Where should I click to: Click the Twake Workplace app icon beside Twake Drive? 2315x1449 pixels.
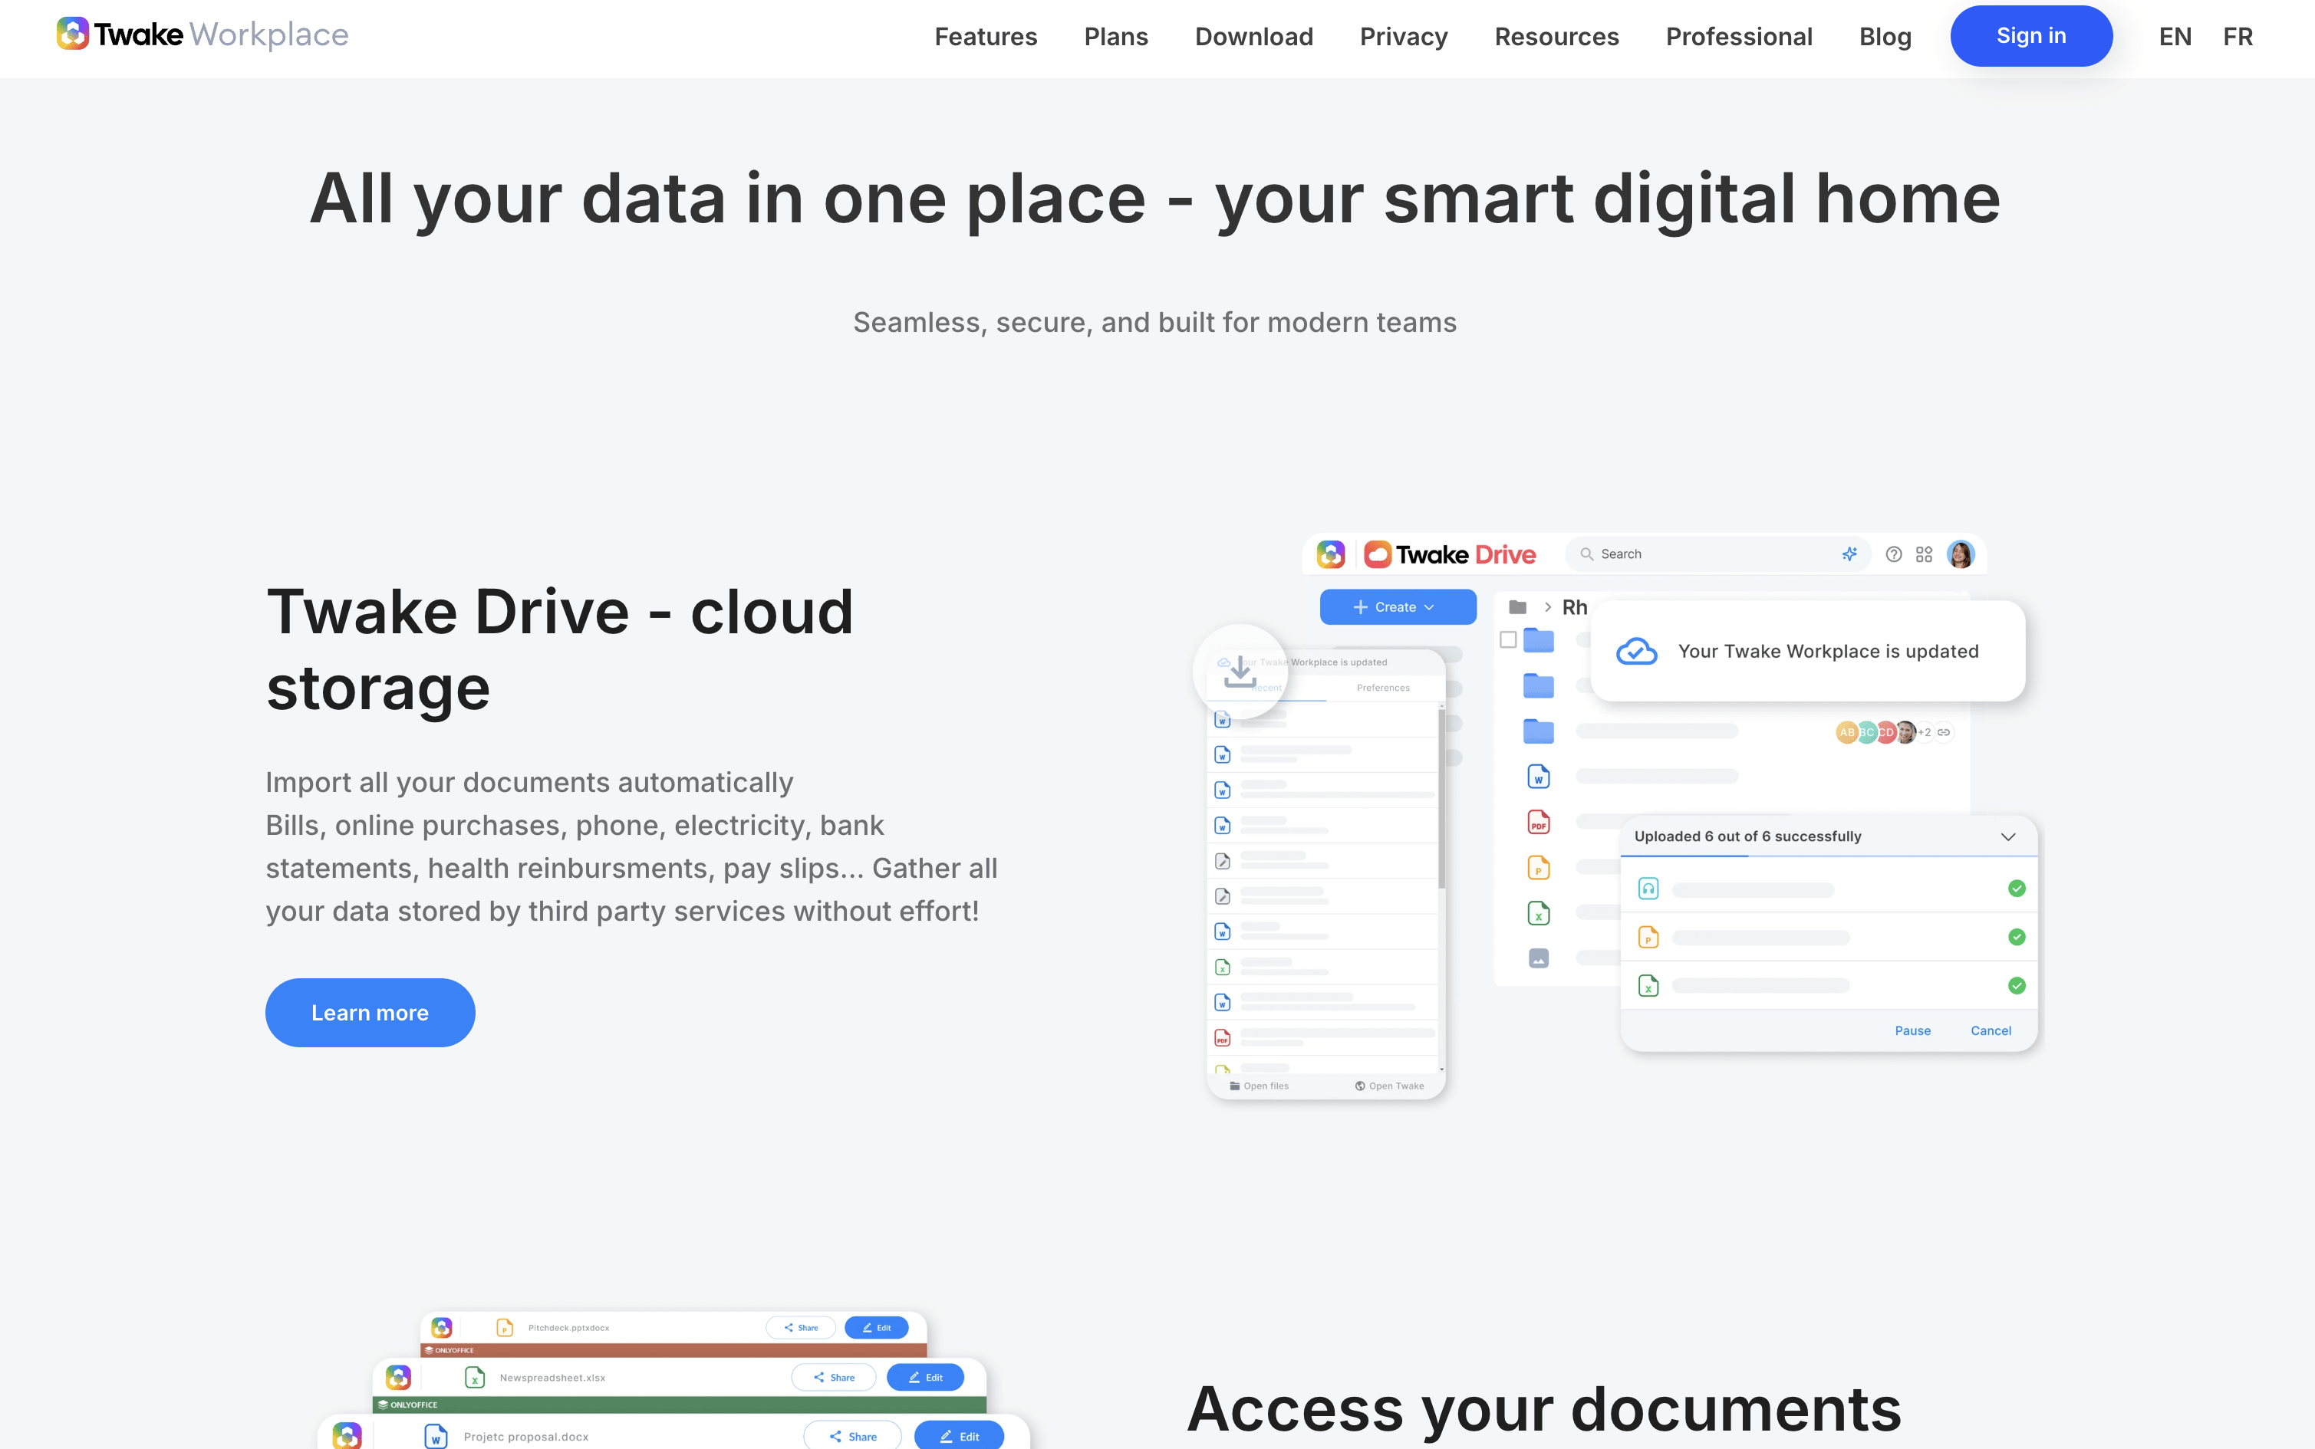[x=1331, y=554]
